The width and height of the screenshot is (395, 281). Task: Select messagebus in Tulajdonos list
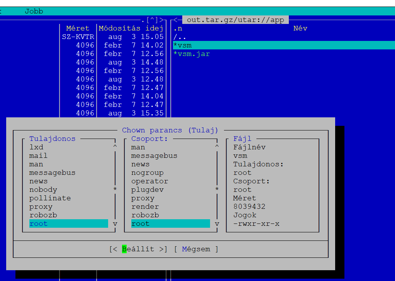click(53, 173)
